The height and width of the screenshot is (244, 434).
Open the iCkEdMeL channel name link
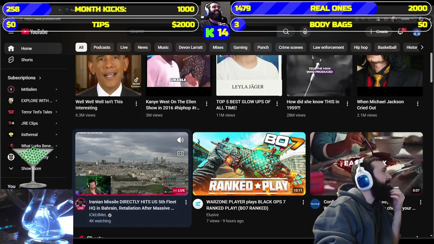coord(98,215)
